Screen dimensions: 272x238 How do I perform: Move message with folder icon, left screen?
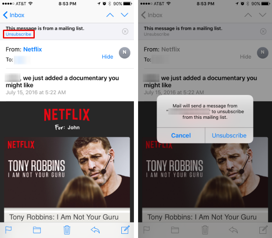(37, 230)
